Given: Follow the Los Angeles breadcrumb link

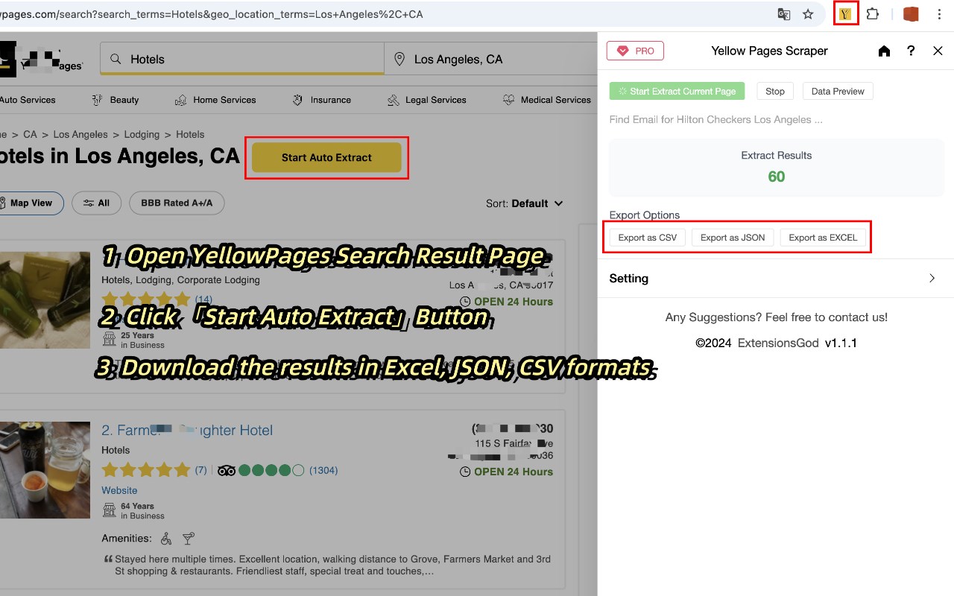Looking at the screenshot, I should (x=80, y=135).
